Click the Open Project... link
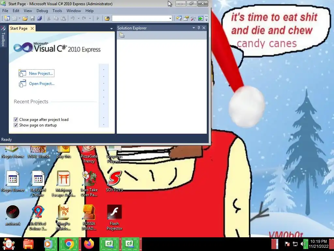This screenshot has height=251, width=334. tap(42, 84)
